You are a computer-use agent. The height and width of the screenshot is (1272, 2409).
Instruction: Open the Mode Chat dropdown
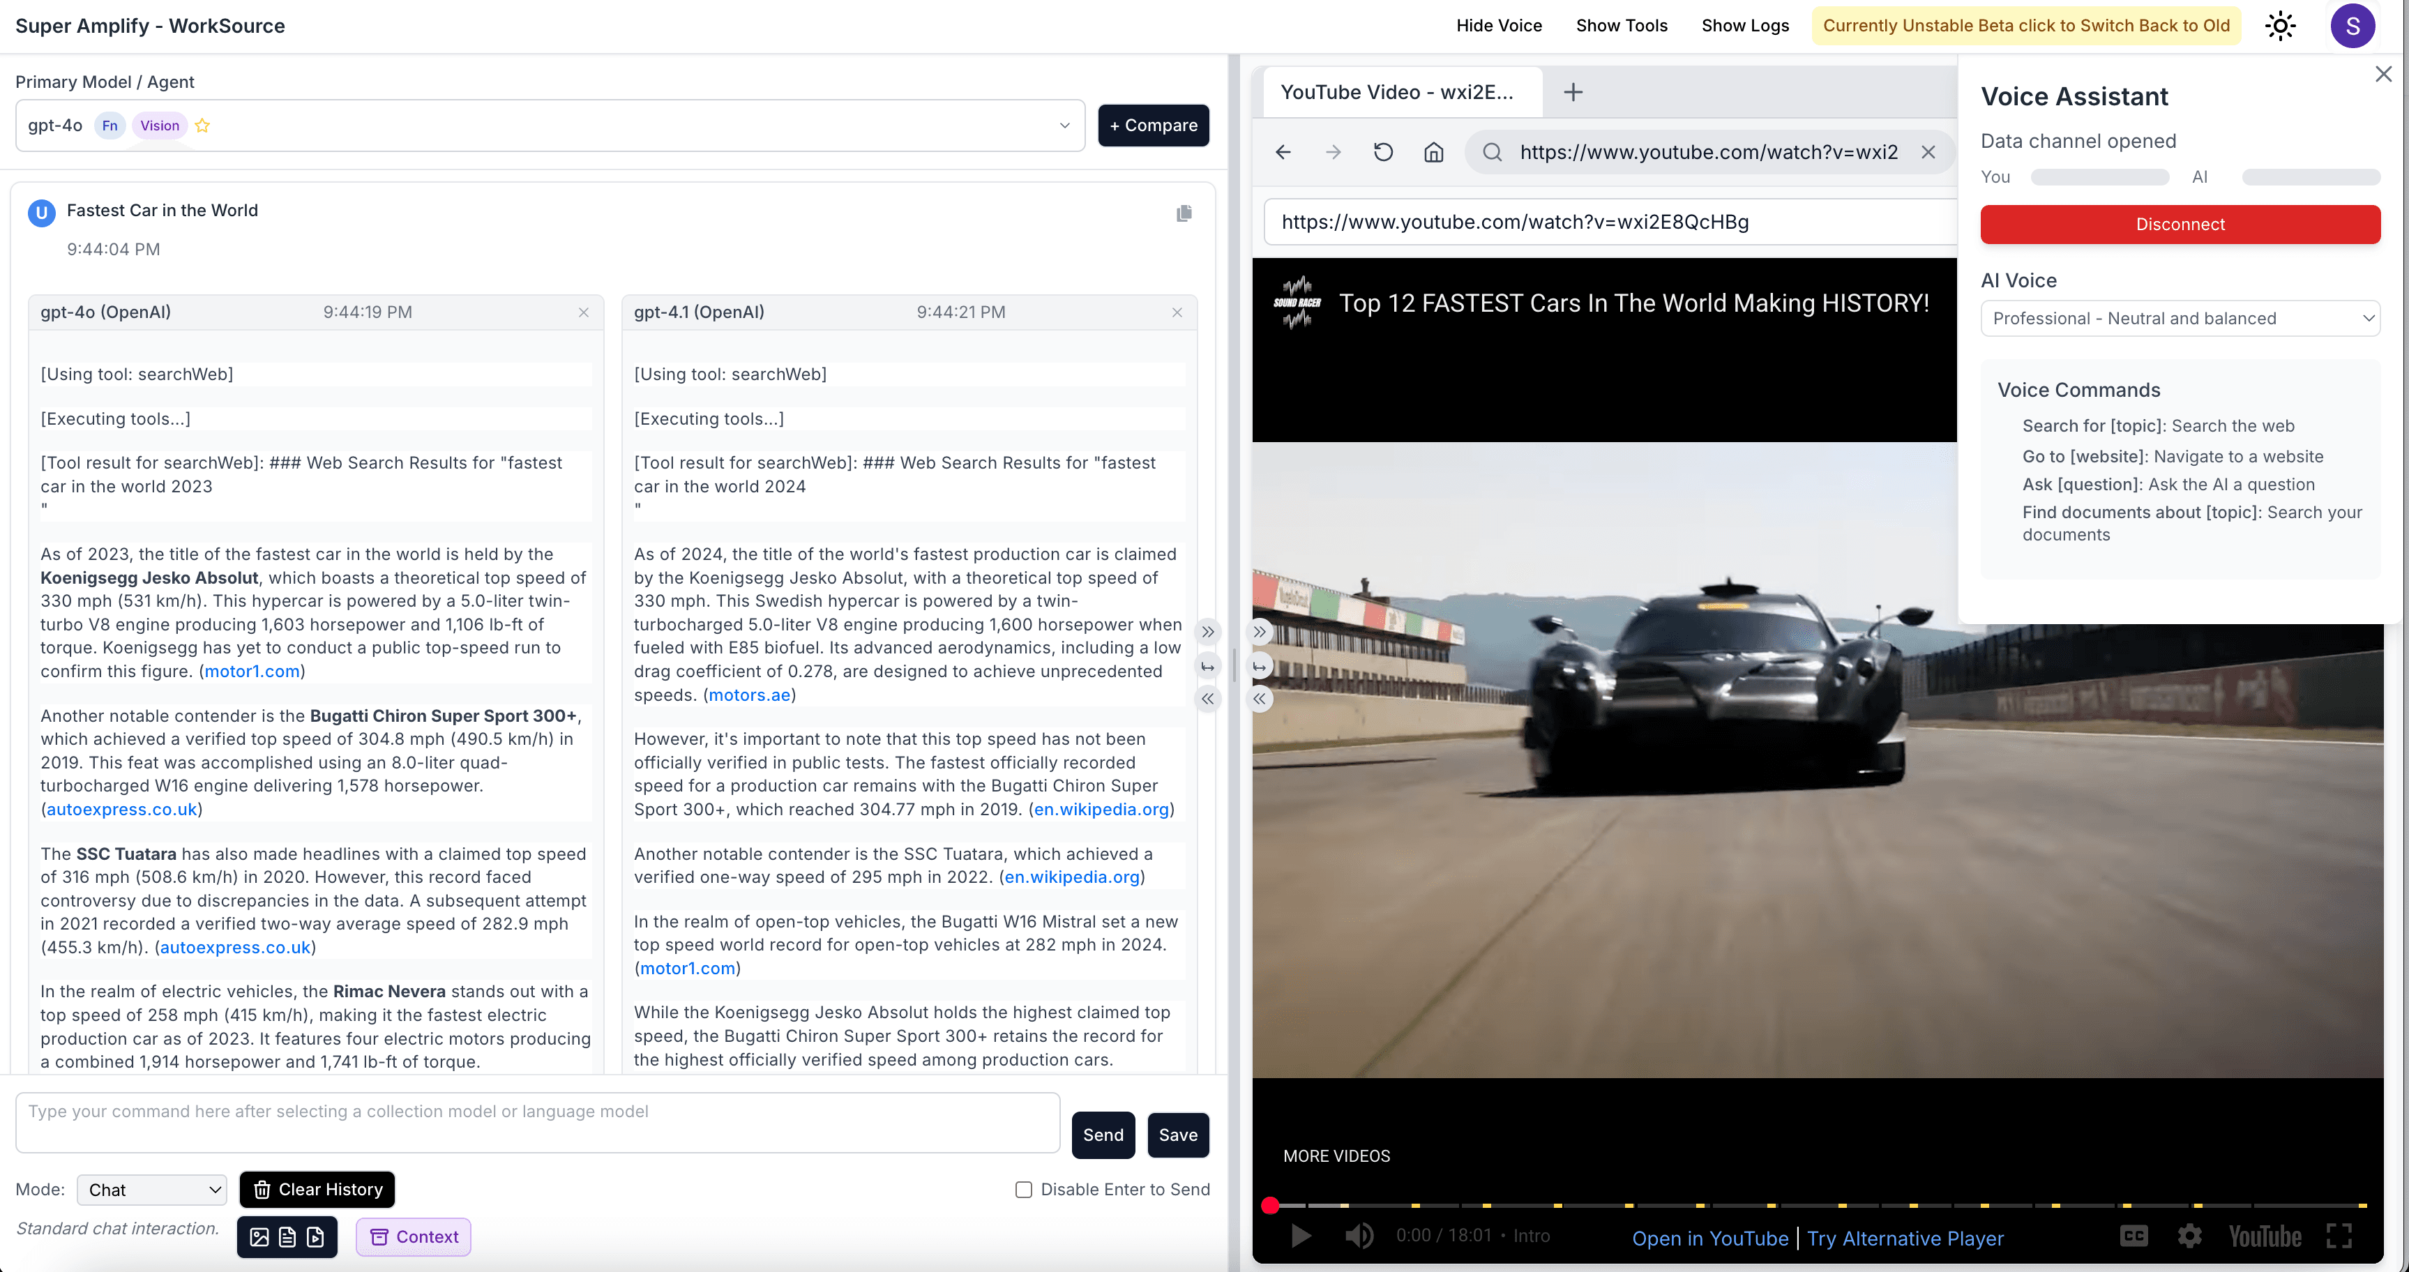(151, 1190)
